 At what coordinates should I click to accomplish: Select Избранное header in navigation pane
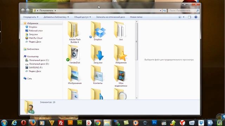pyautogui.click(x=33, y=23)
